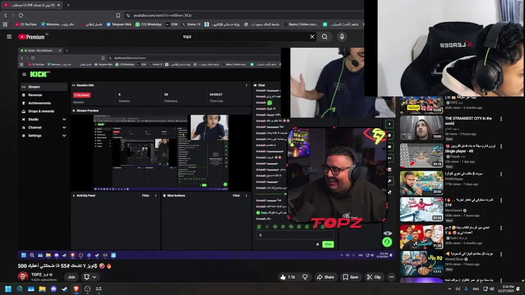Open the 10:05 city video thumbnail
525x295 pixels.
422,128
